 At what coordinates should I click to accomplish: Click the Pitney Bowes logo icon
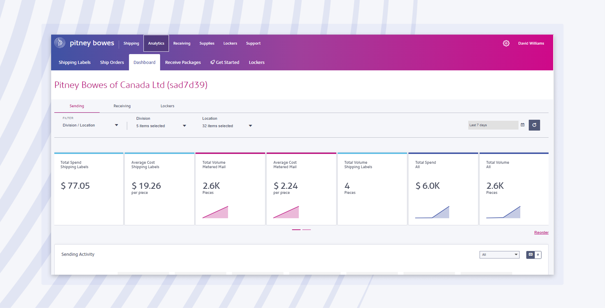60,43
